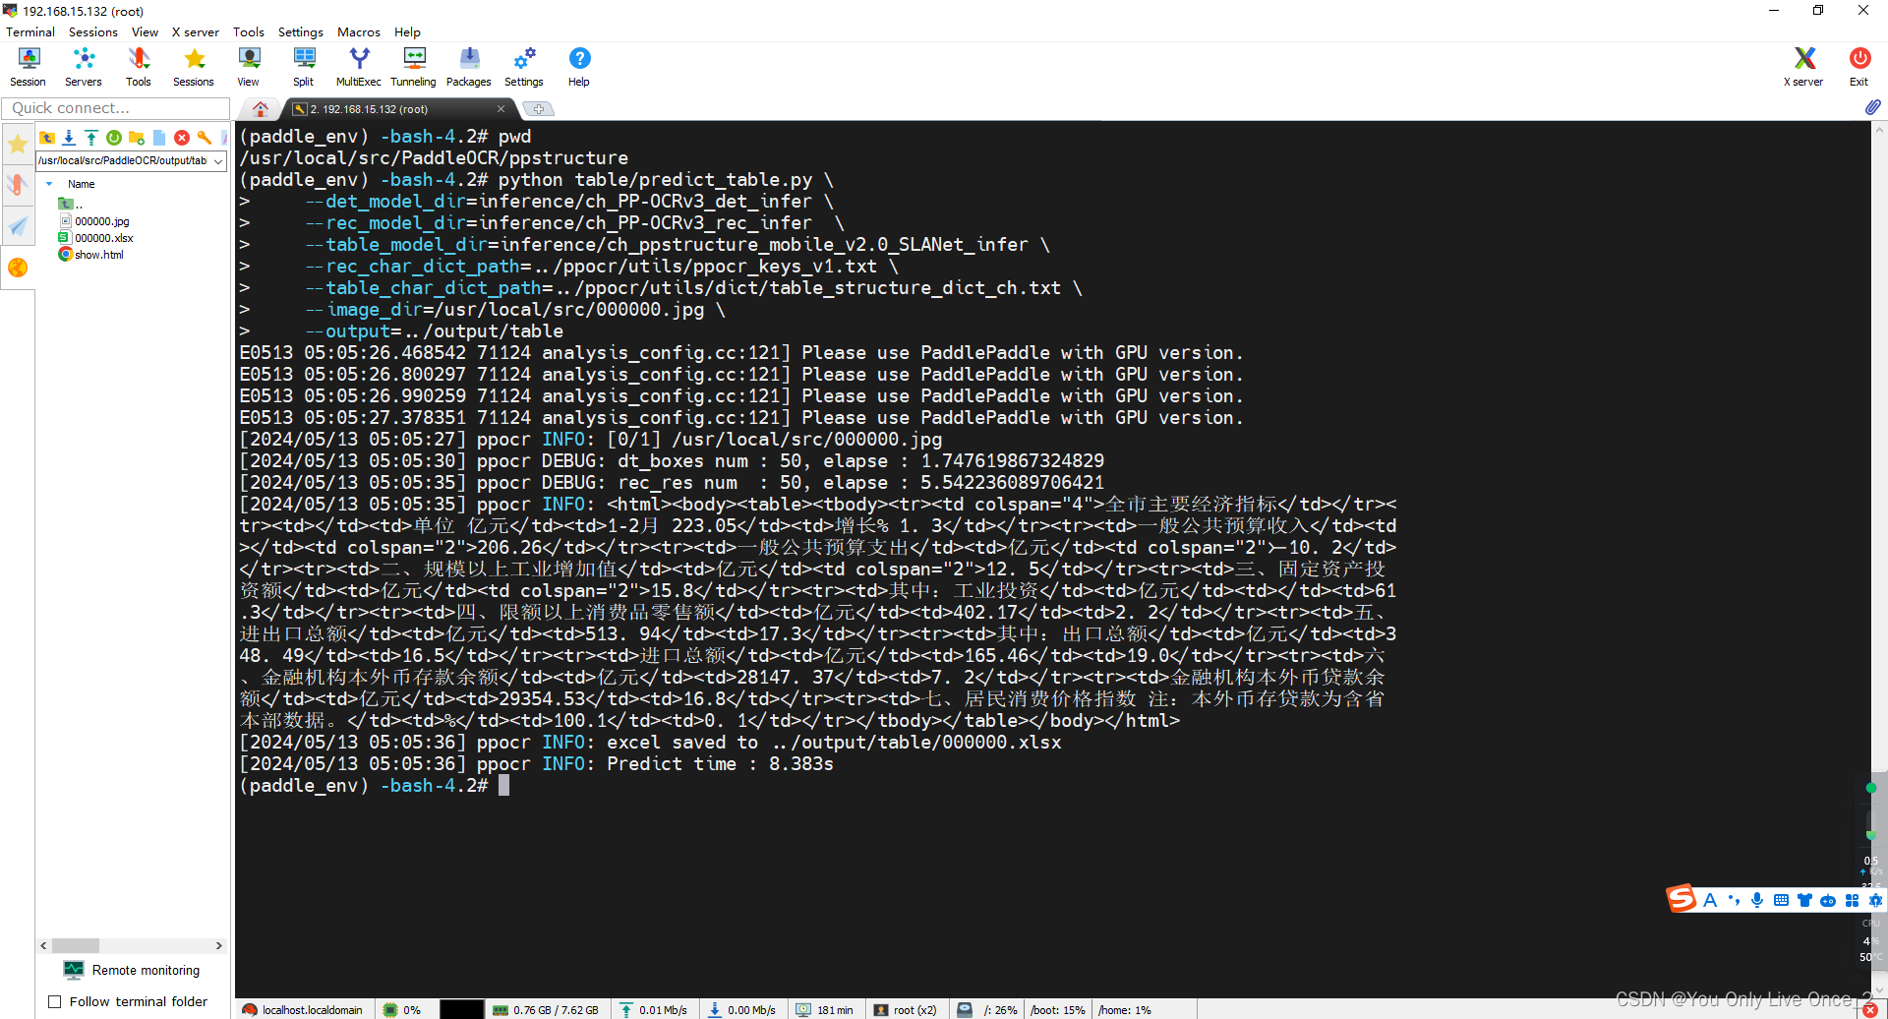Viewport: 1888px width, 1019px height.
Task: Refresh the SFTP folder with green icon
Action: 114,138
